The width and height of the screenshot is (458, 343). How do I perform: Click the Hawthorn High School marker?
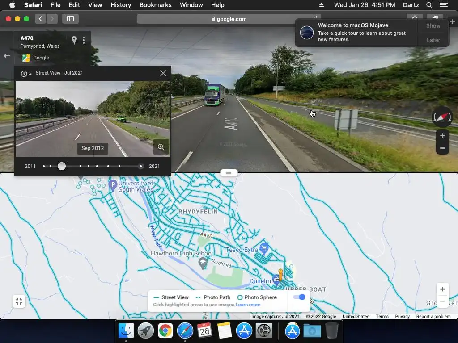coord(203,263)
